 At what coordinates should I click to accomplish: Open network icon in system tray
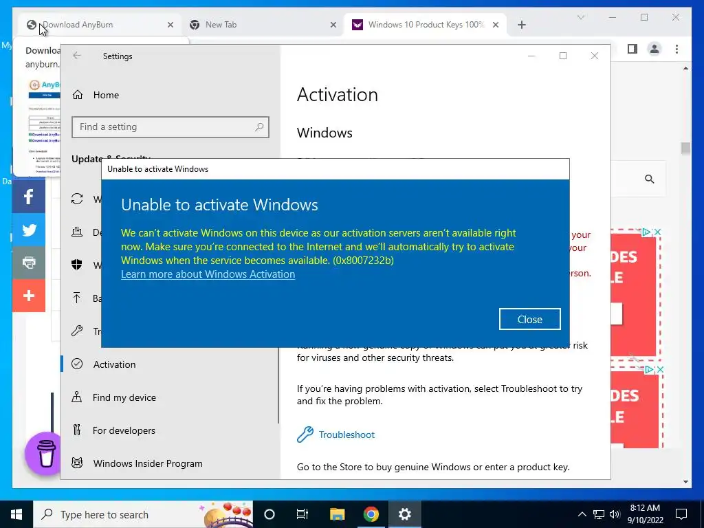(x=599, y=514)
